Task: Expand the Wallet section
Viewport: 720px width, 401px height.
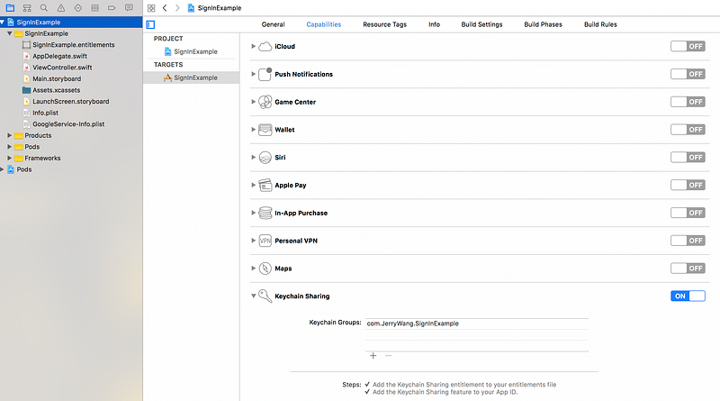Action: (253, 130)
